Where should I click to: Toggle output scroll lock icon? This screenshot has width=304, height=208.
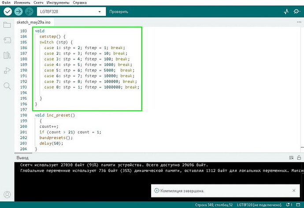299,158
